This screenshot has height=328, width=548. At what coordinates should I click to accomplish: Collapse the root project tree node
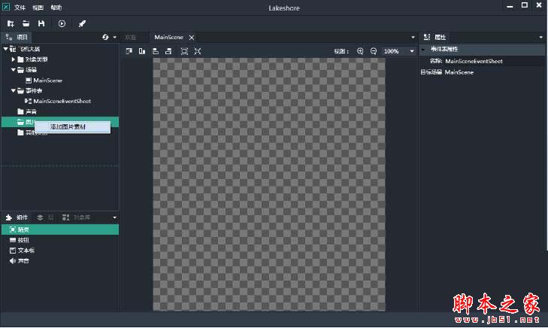click(x=5, y=49)
